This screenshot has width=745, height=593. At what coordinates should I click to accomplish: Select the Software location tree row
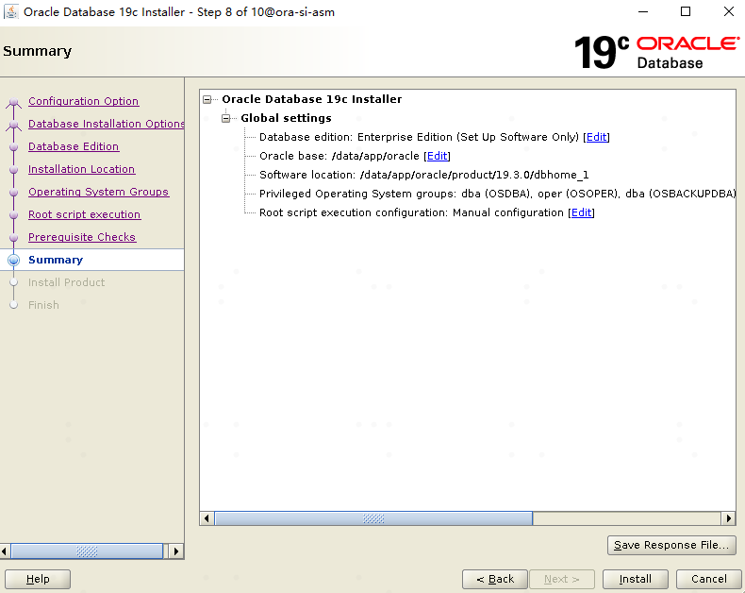pyautogui.click(x=423, y=175)
